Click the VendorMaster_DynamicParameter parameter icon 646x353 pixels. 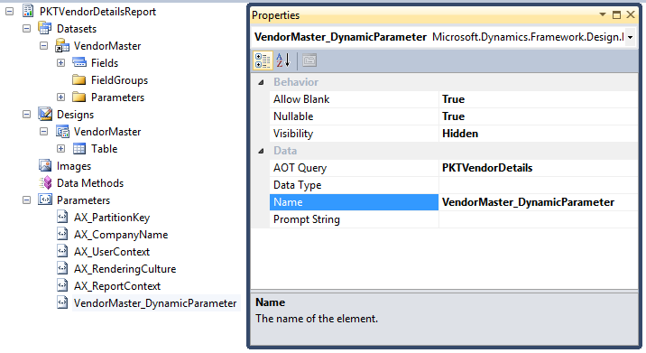[x=62, y=303]
